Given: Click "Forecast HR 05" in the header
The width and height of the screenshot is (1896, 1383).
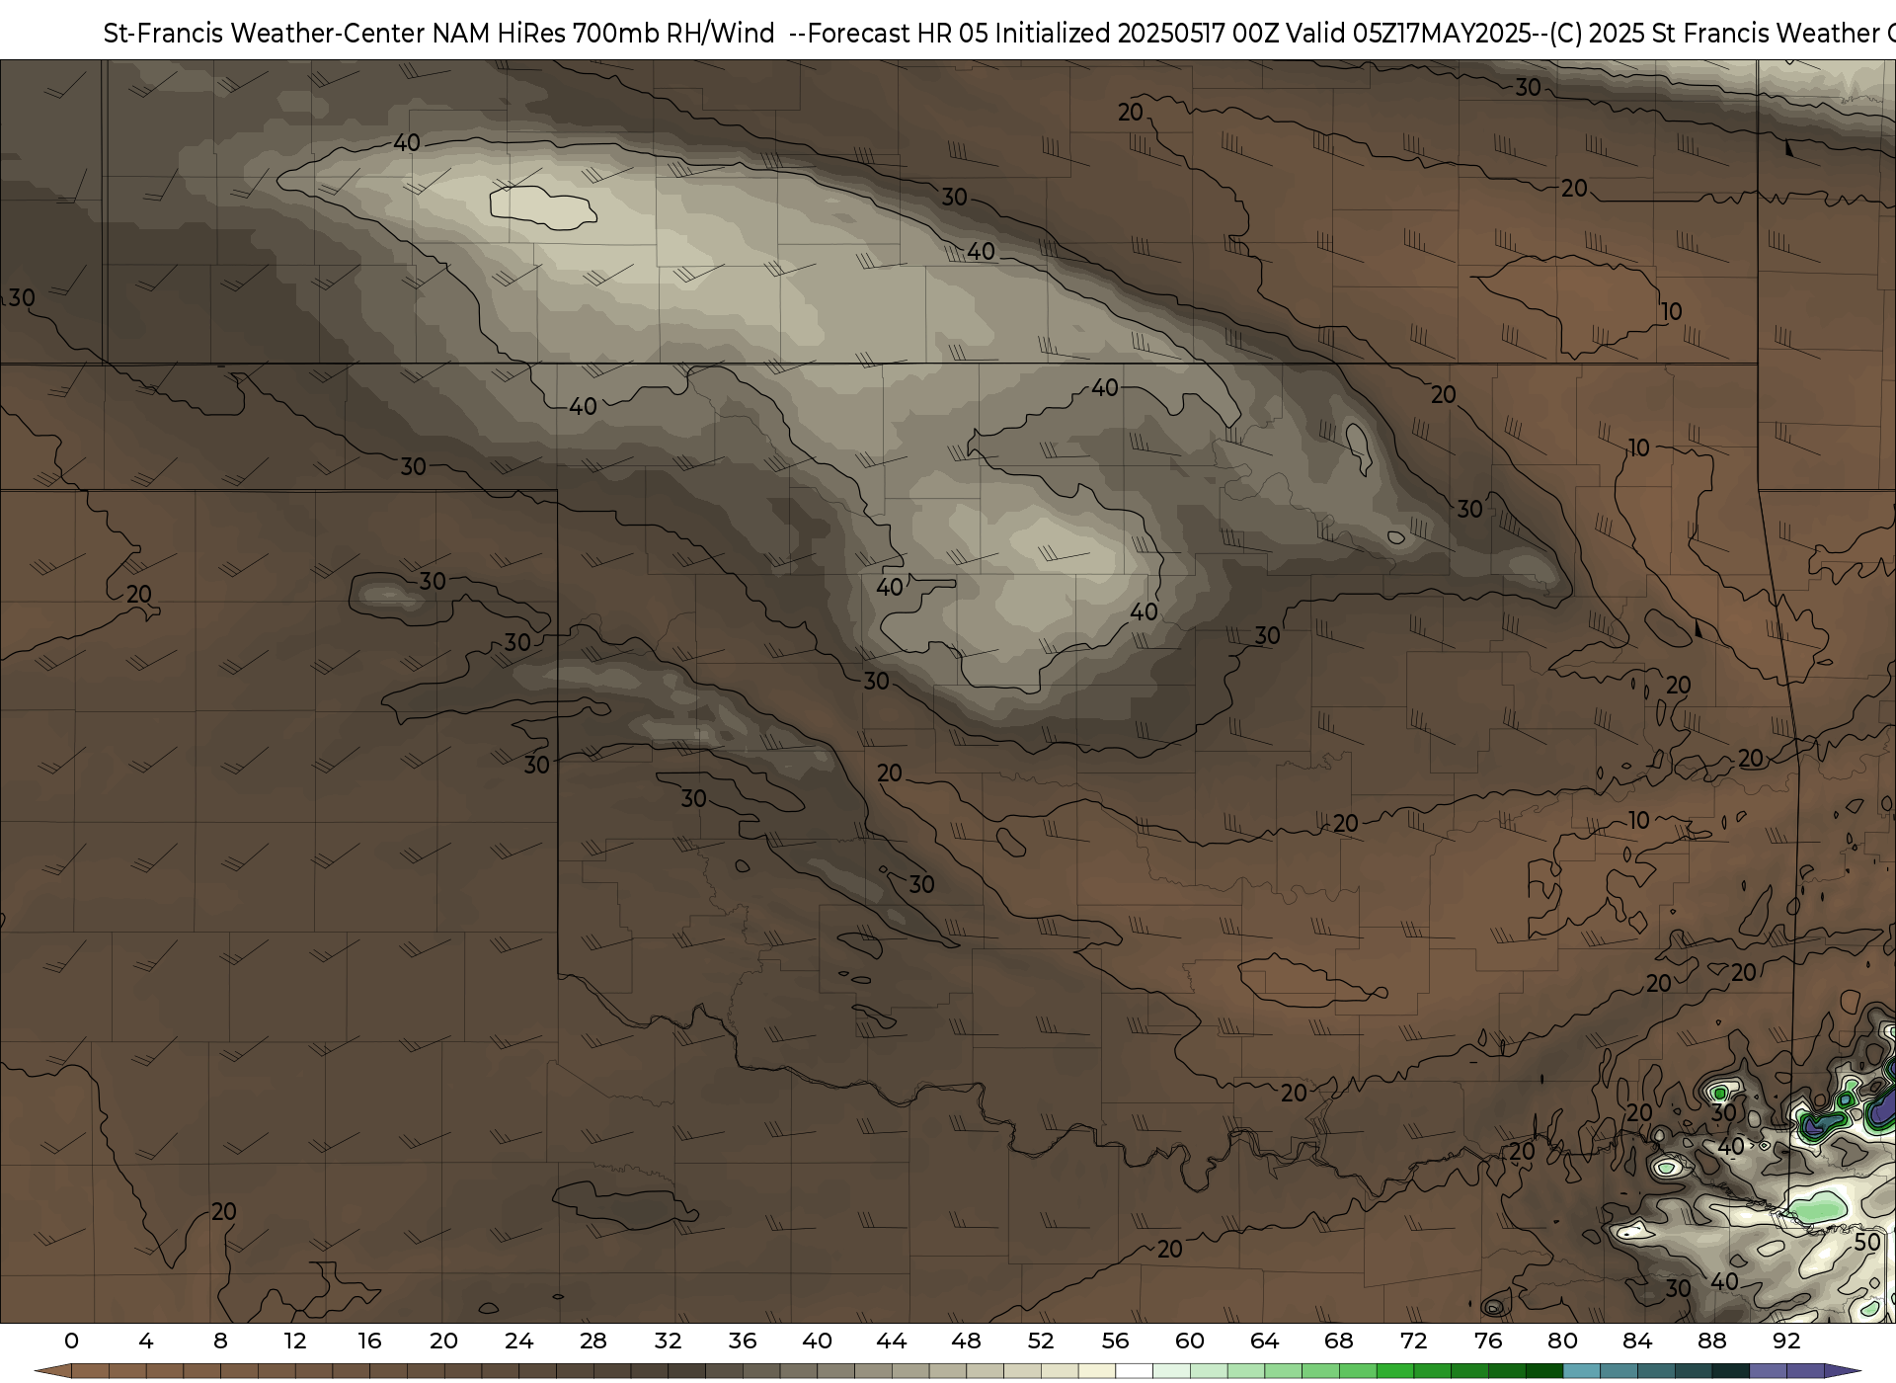Looking at the screenshot, I should [x=899, y=33].
